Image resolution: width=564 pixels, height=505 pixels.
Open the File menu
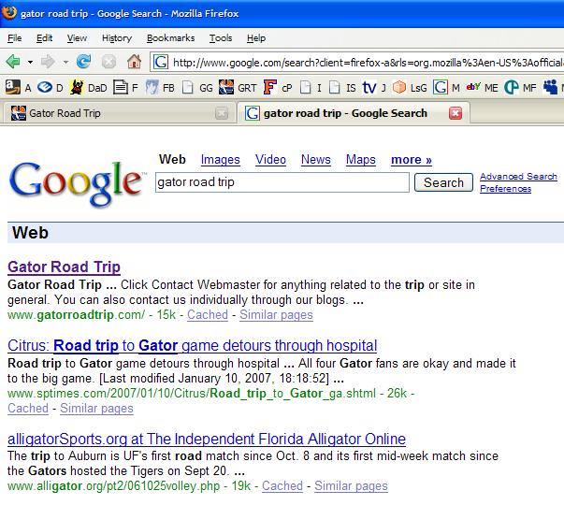point(15,37)
